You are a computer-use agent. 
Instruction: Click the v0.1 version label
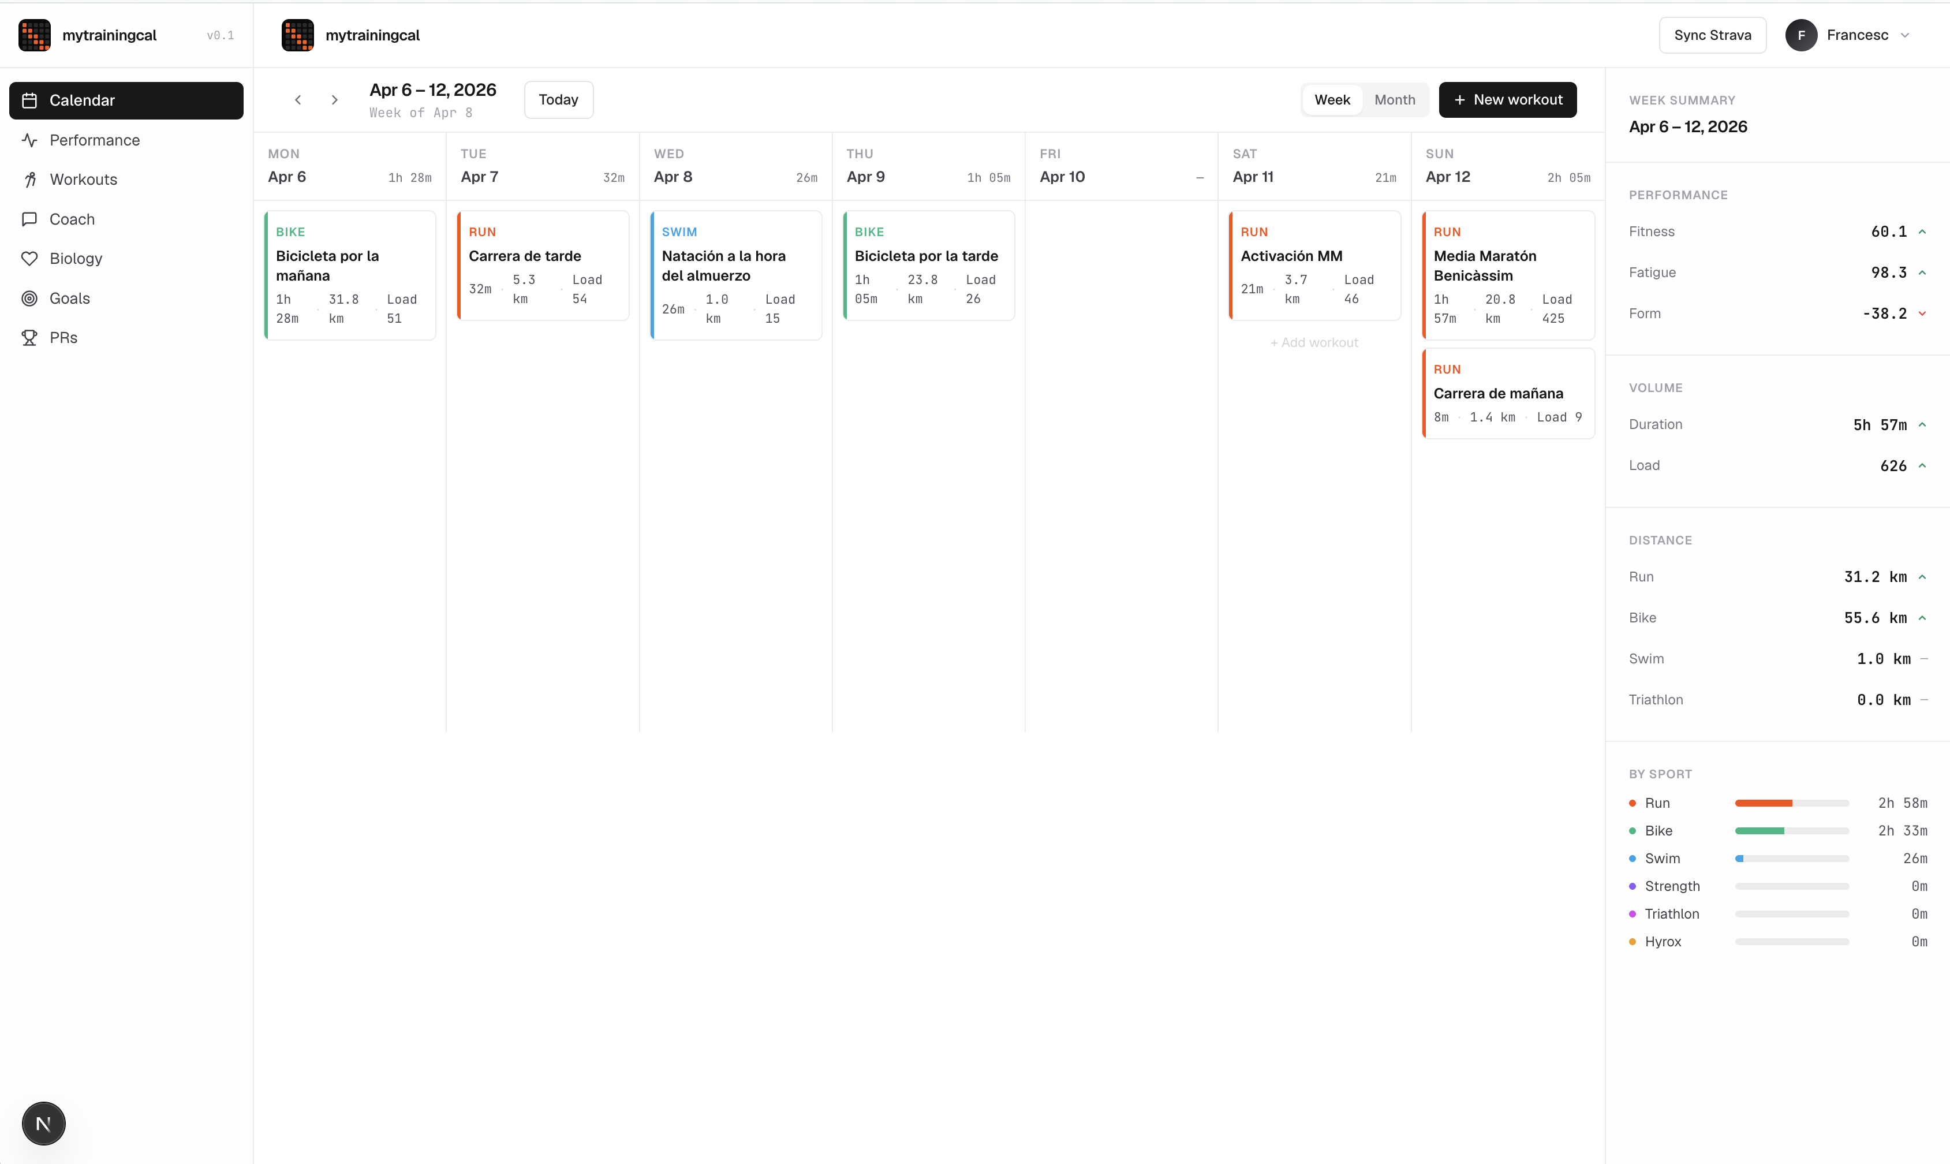(x=221, y=35)
